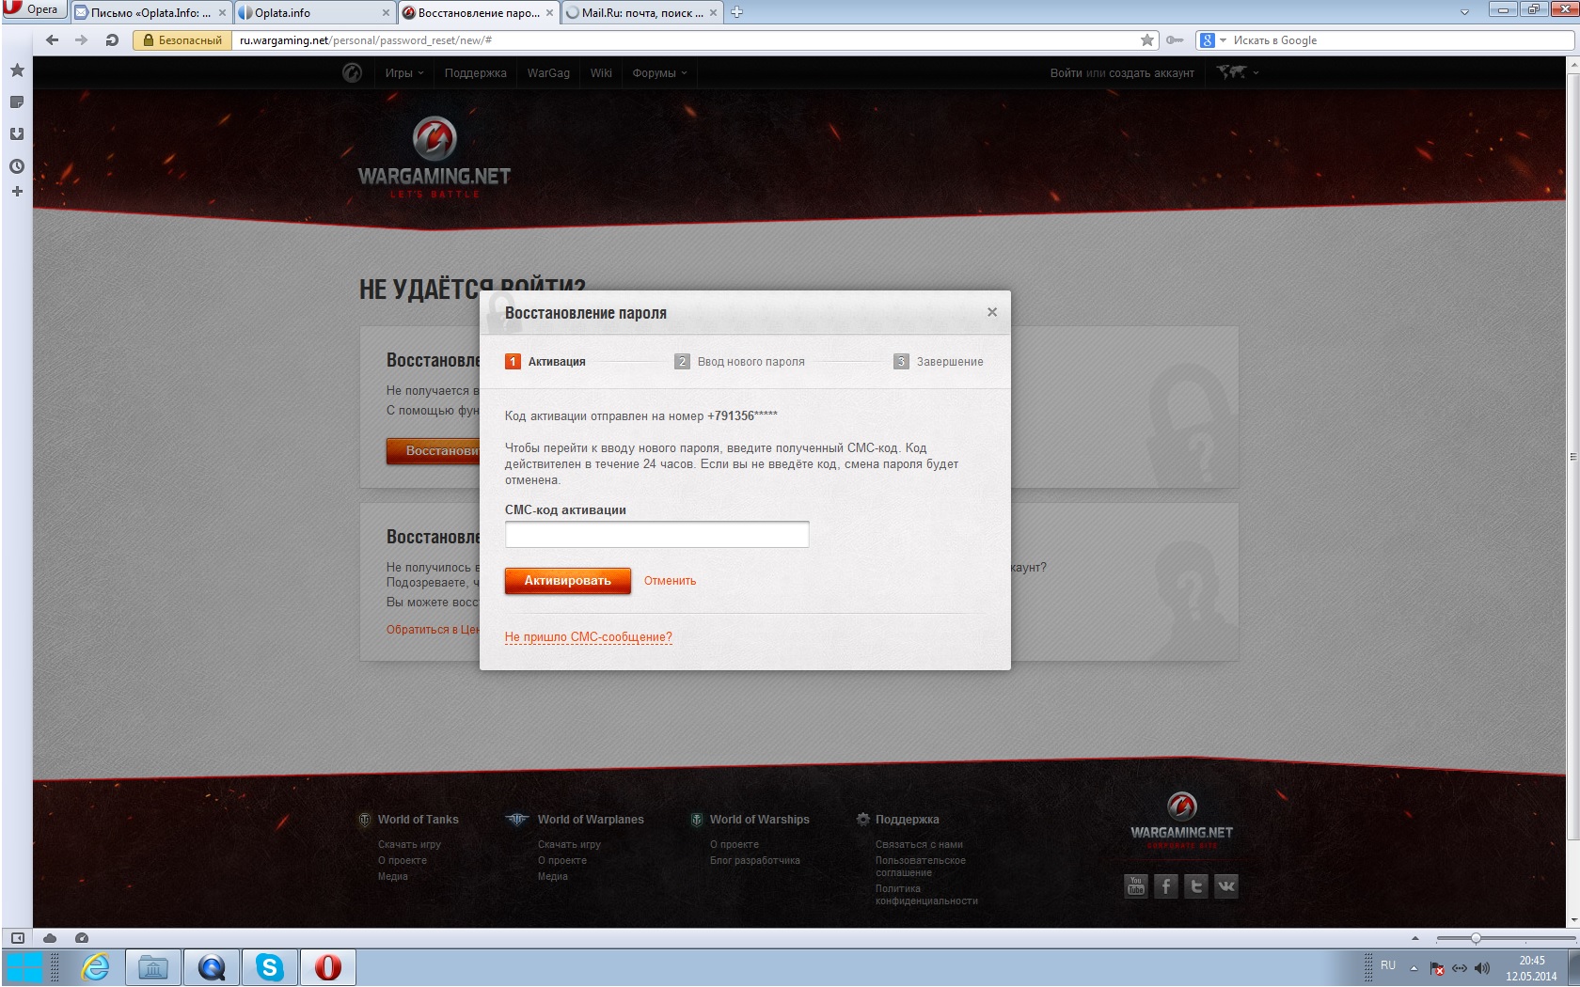This screenshot has width=1580, height=987.
Task: Open the Wargaming Facebook page icon
Action: pos(1166,885)
